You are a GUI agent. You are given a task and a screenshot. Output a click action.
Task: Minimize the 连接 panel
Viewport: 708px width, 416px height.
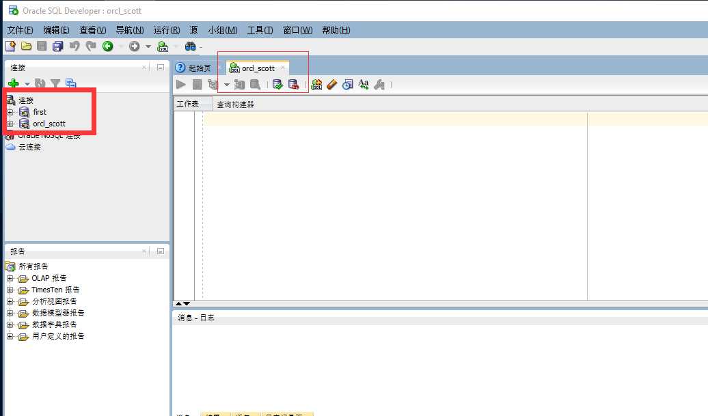pos(161,68)
